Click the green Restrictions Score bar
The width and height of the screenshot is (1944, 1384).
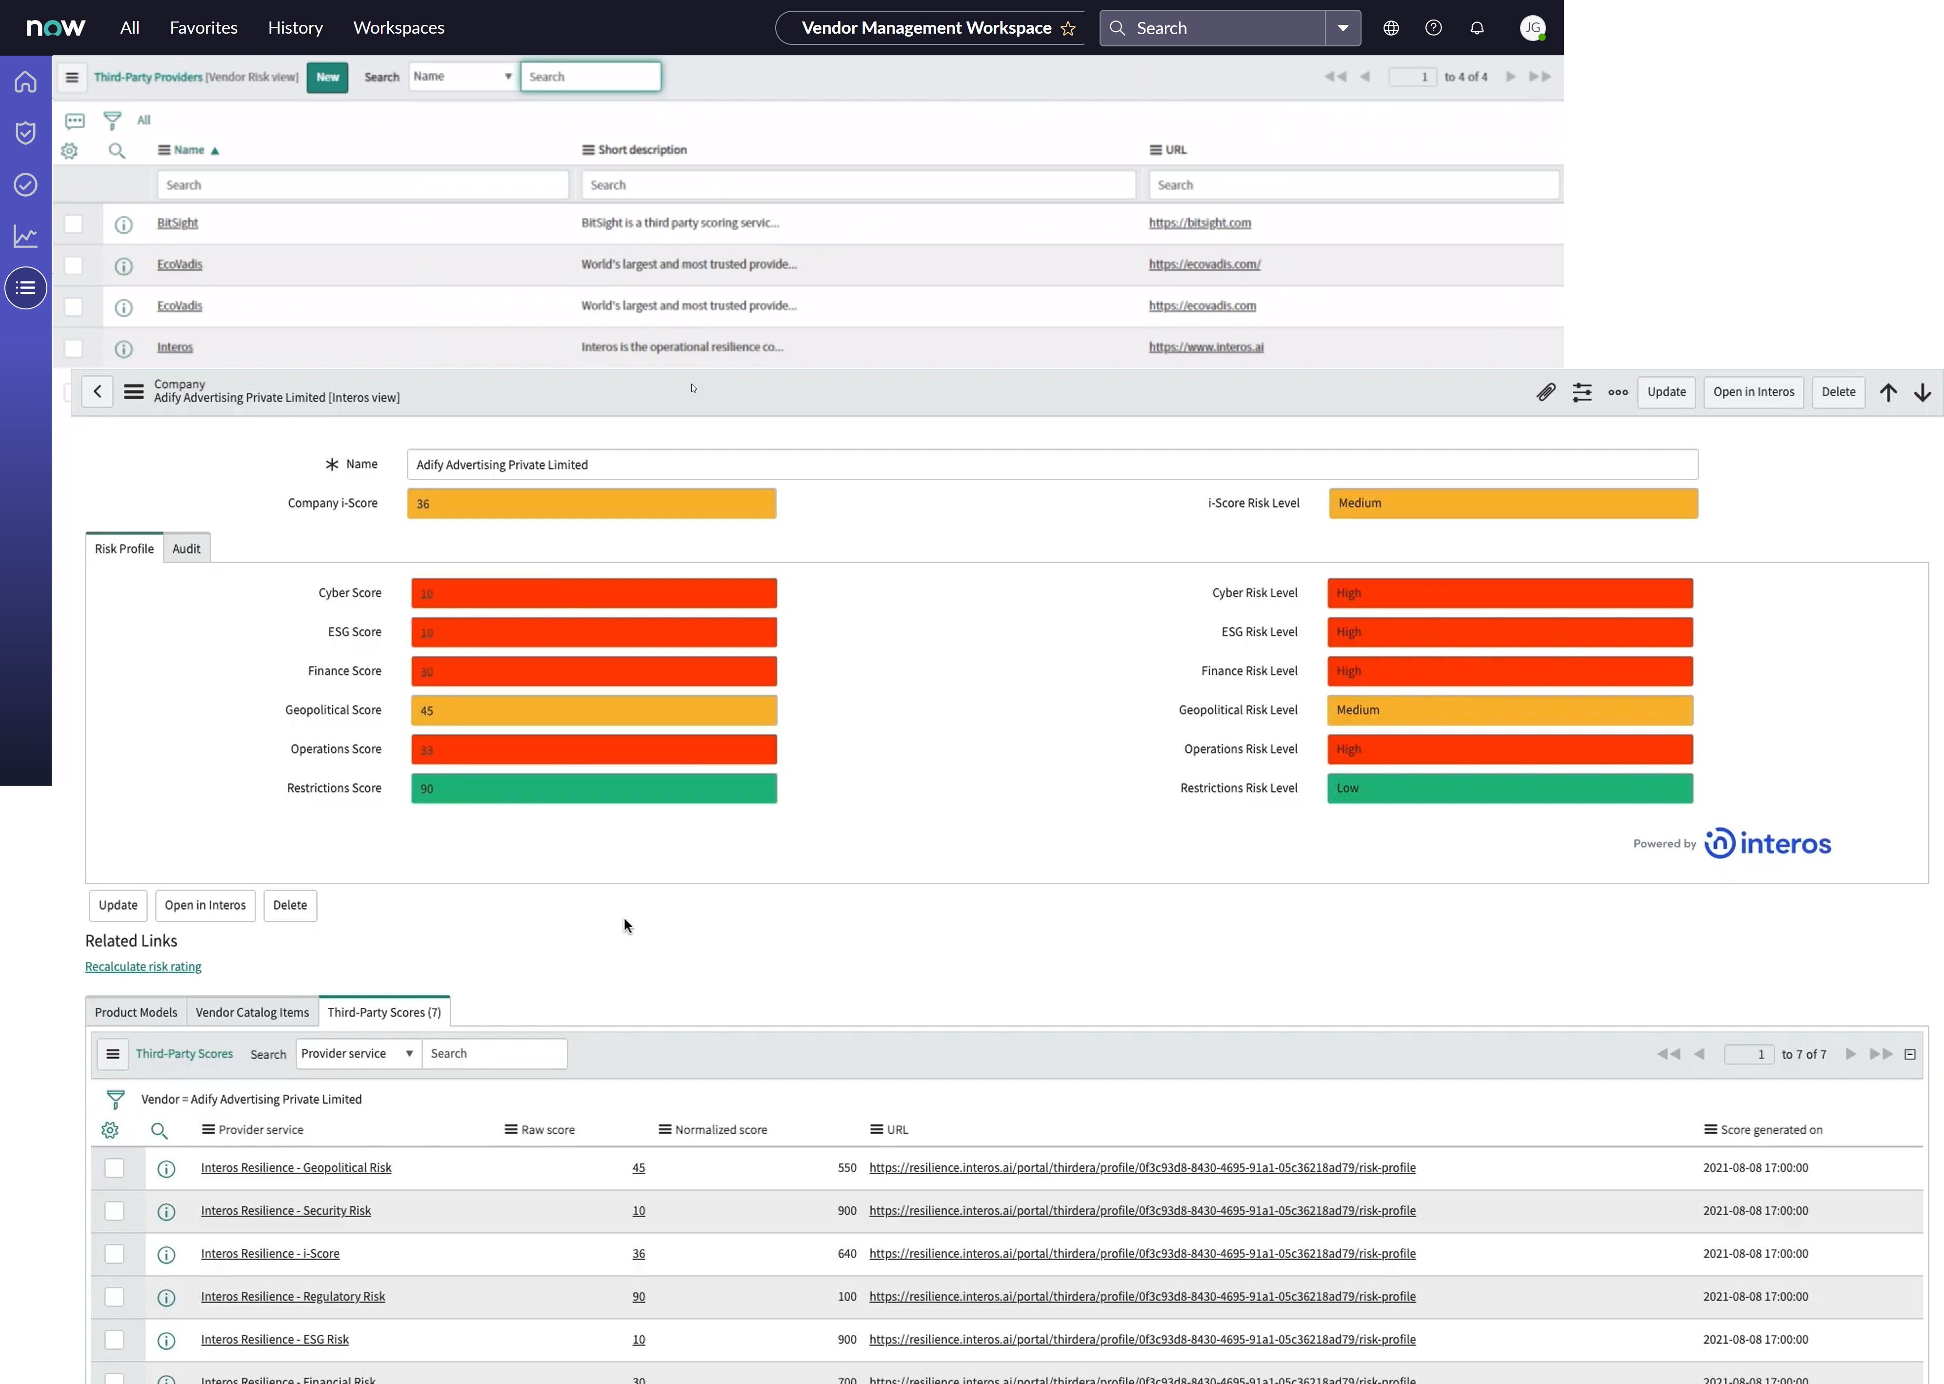(594, 789)
